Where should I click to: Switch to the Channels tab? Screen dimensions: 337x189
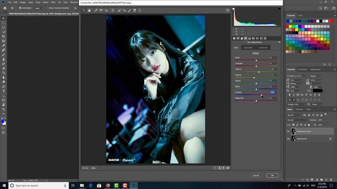point(299,109)
